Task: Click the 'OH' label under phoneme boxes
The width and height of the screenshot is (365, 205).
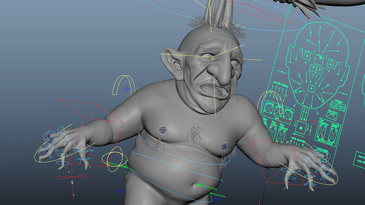Action: coord(277,118)
